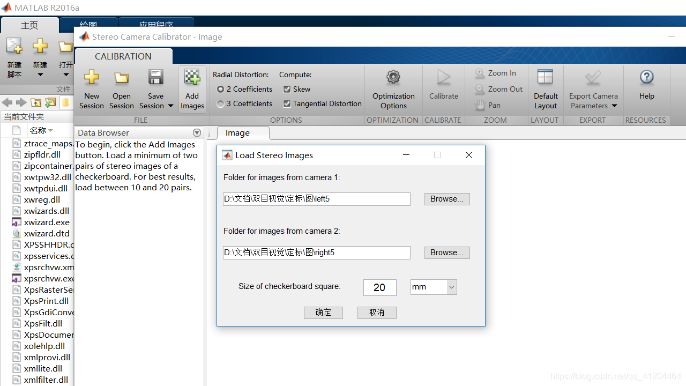Open Session from the calibration toolbar
This screenshot has width=686, height=386.
(x=122, y=90)
